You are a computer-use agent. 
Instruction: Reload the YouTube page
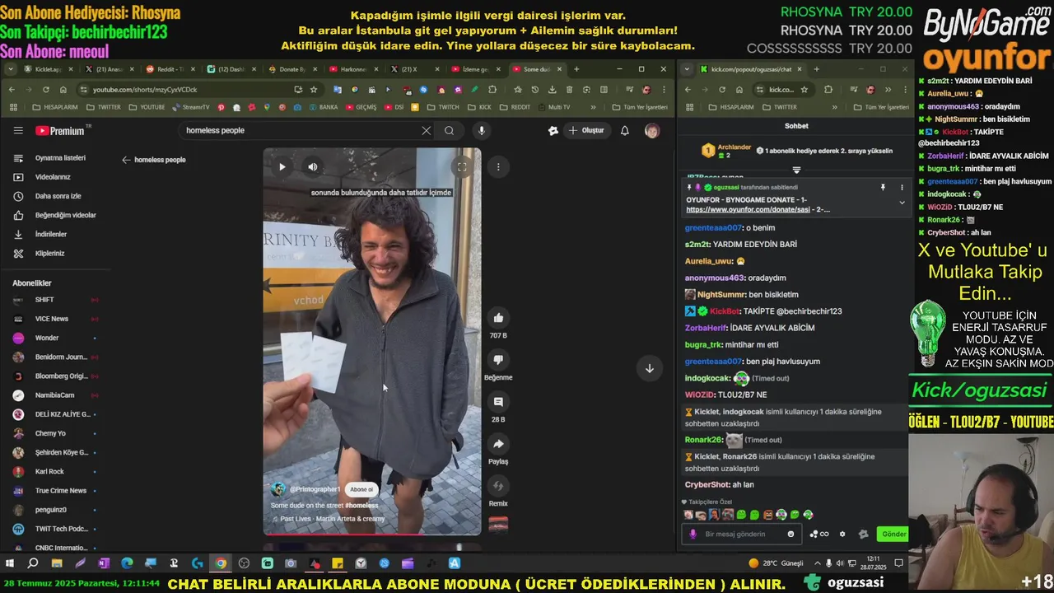click(45, 89)
